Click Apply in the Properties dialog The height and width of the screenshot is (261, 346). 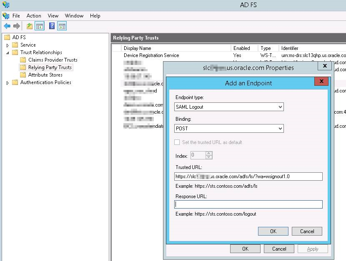pos(313,249)
